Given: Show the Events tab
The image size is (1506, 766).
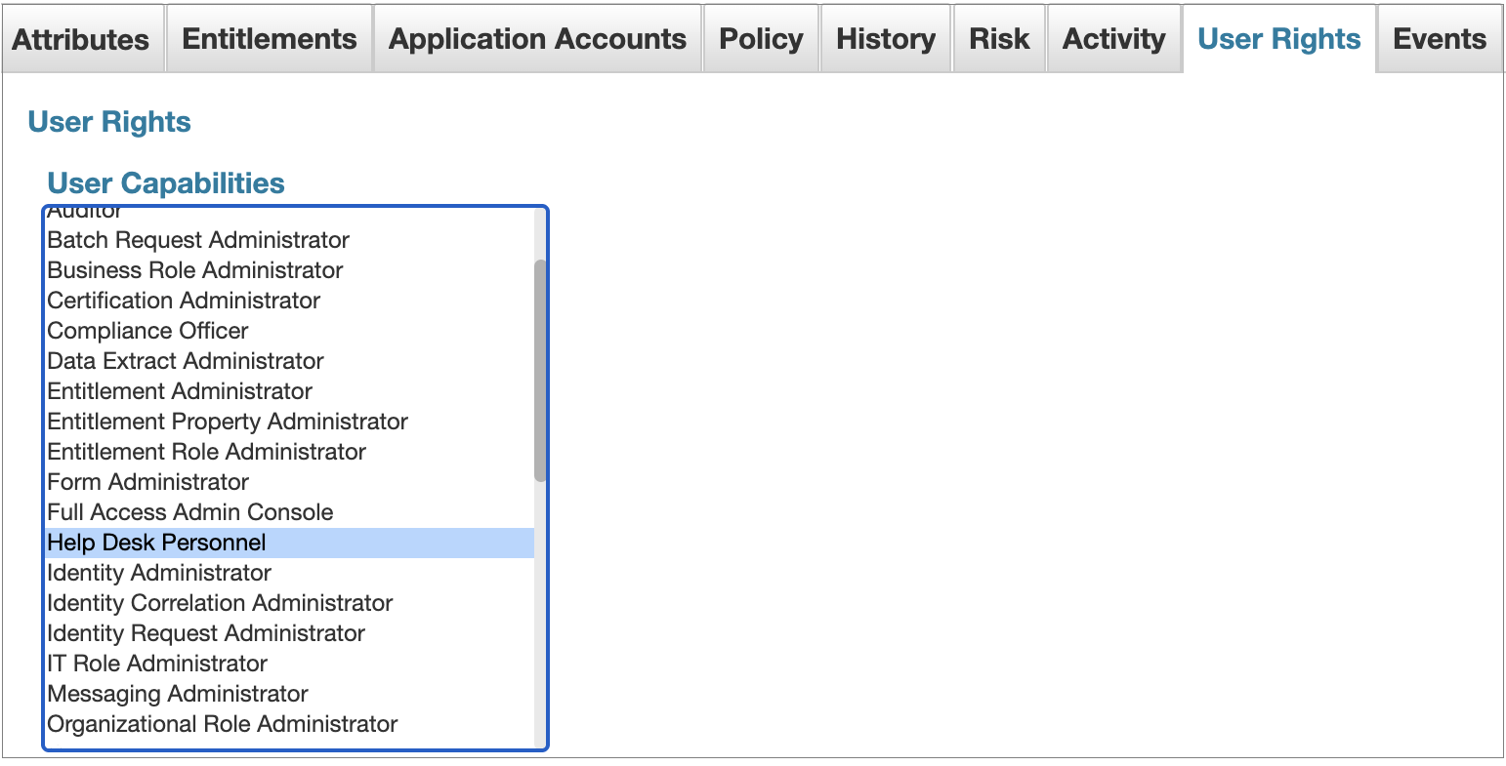Looking at the screenshot, I should point(1440,39).
